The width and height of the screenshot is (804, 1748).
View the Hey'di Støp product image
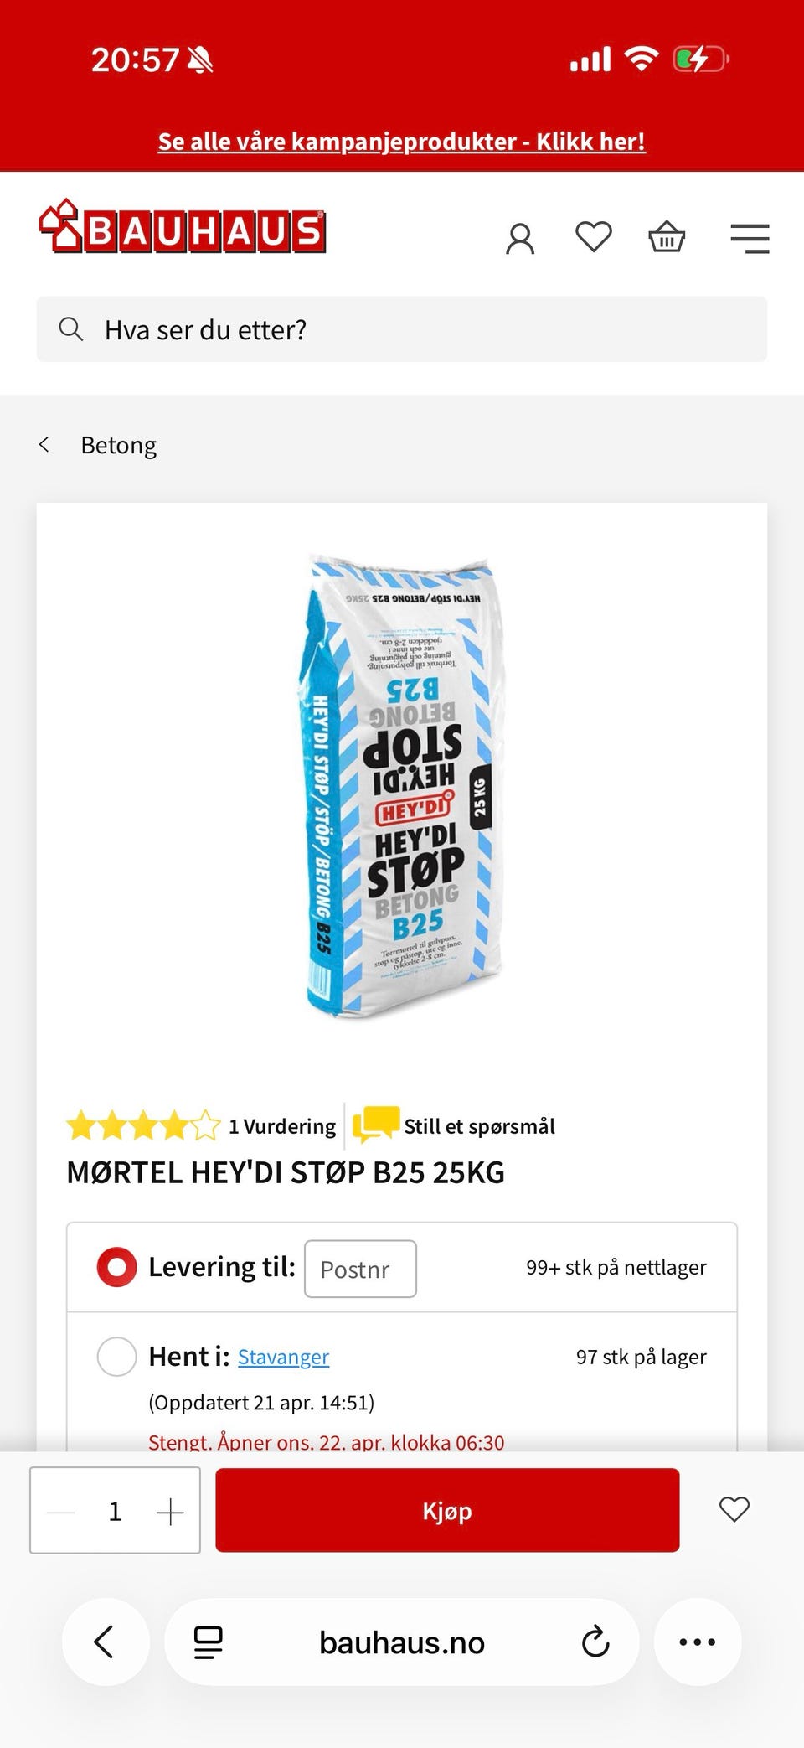[402, 786]
